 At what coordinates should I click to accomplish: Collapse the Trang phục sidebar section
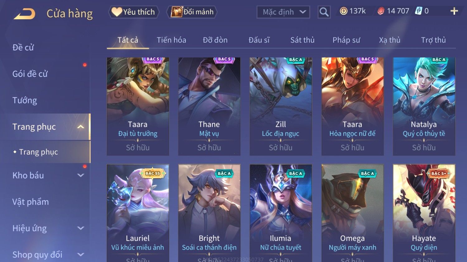click(81, 127)
